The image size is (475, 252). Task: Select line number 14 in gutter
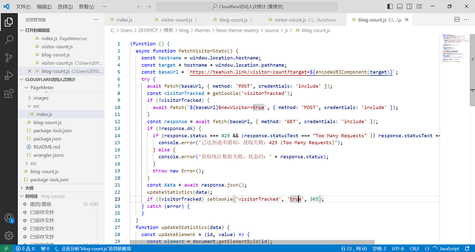coord(118,136)
